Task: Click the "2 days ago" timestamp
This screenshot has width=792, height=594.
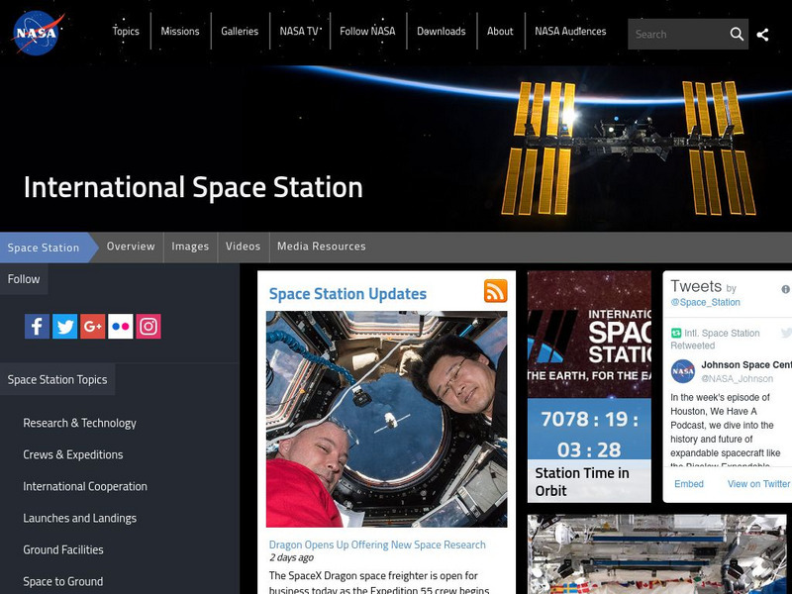Action: 291,557
